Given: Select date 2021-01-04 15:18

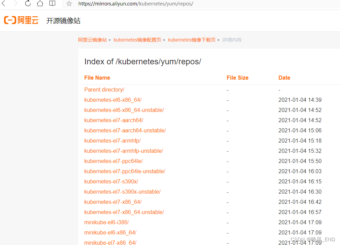Looking at the screenshot, I should coord(300,141).
